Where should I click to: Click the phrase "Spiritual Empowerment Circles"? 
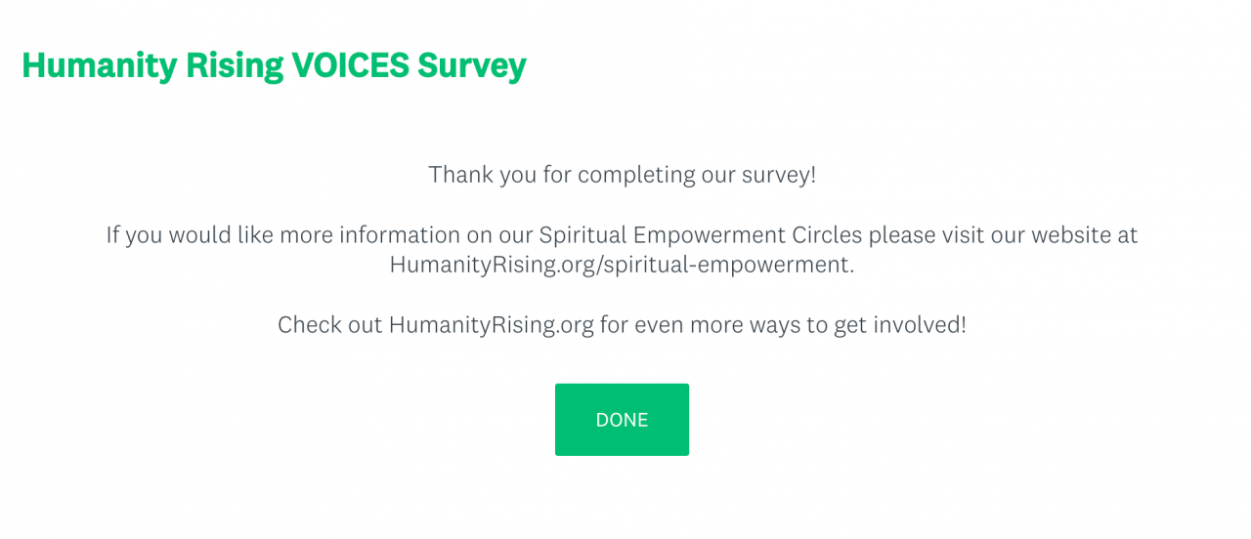click(699, 235)
